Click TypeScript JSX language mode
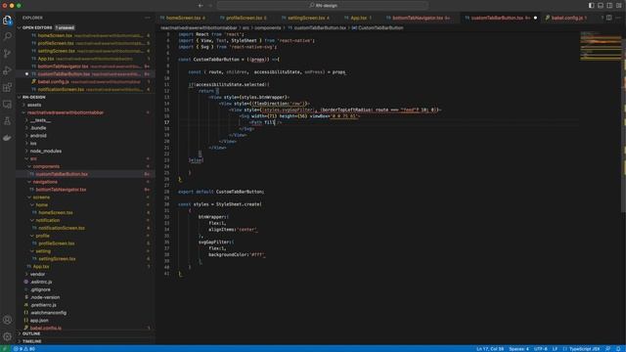The image size is (626, 352). (x=584, y=349)
